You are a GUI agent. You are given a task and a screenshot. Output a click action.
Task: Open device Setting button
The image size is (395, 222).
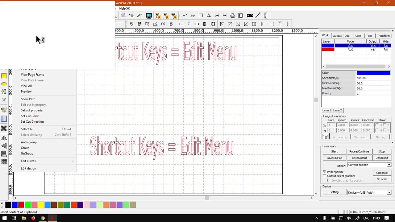334,192
